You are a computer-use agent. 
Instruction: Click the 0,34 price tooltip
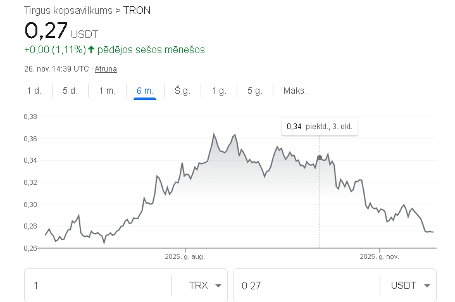coord(320,127)
